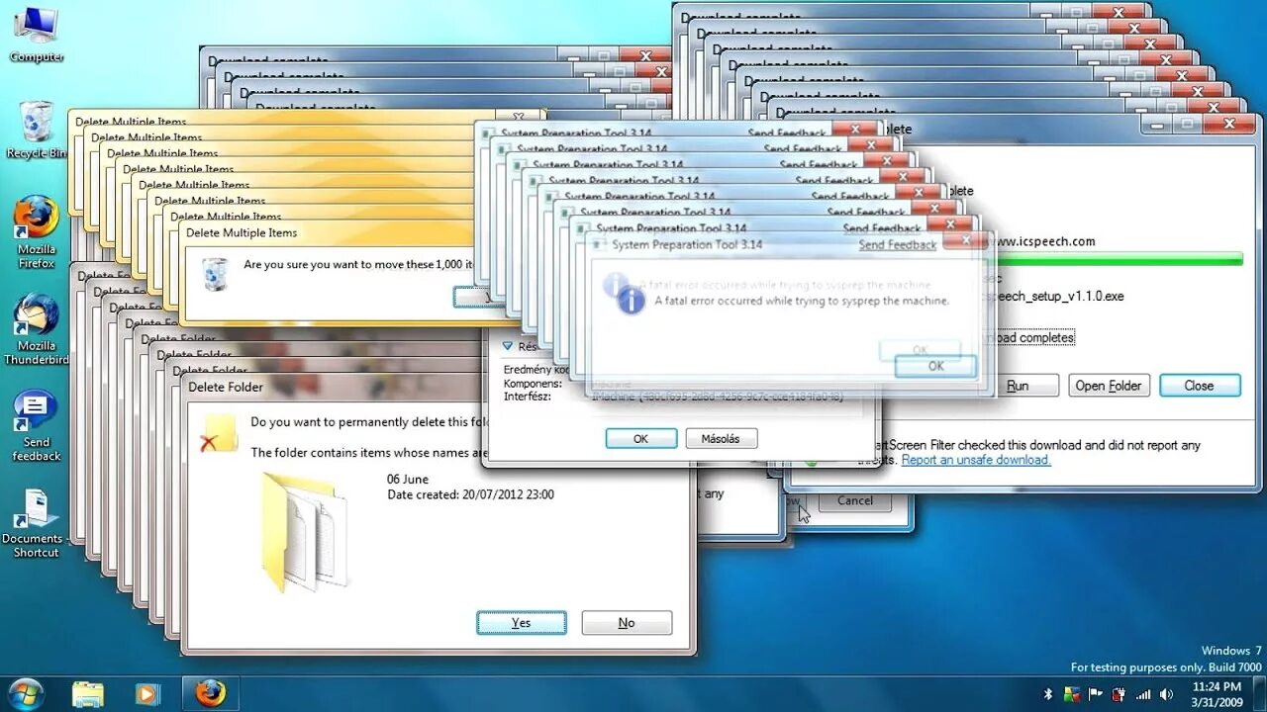Click Send Feedback link in frontmost sysprep dialog

[898, 244]
